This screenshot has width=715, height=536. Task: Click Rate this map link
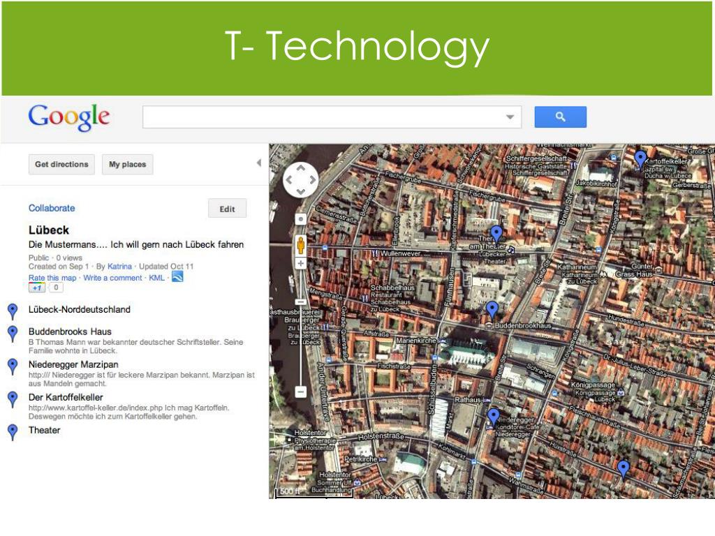(x=52, y=278)
